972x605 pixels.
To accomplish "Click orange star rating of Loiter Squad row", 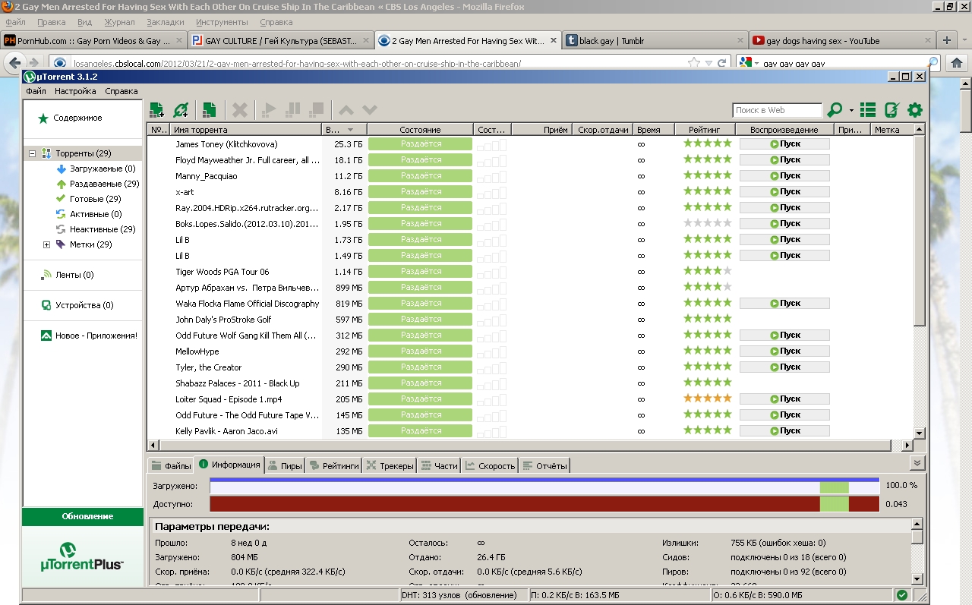I will click(707, 398).
